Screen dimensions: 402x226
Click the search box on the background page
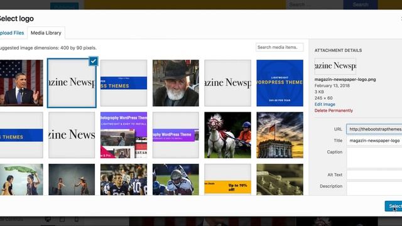pyautogui.click(x=315, y=4)
